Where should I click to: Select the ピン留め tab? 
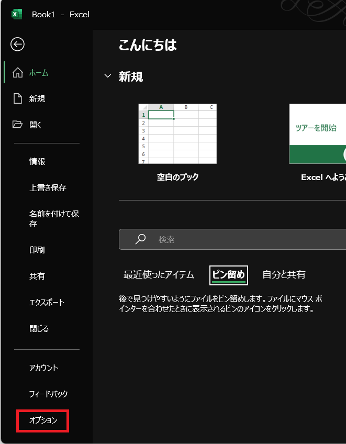pyautogui.click(x=228, y=275)
